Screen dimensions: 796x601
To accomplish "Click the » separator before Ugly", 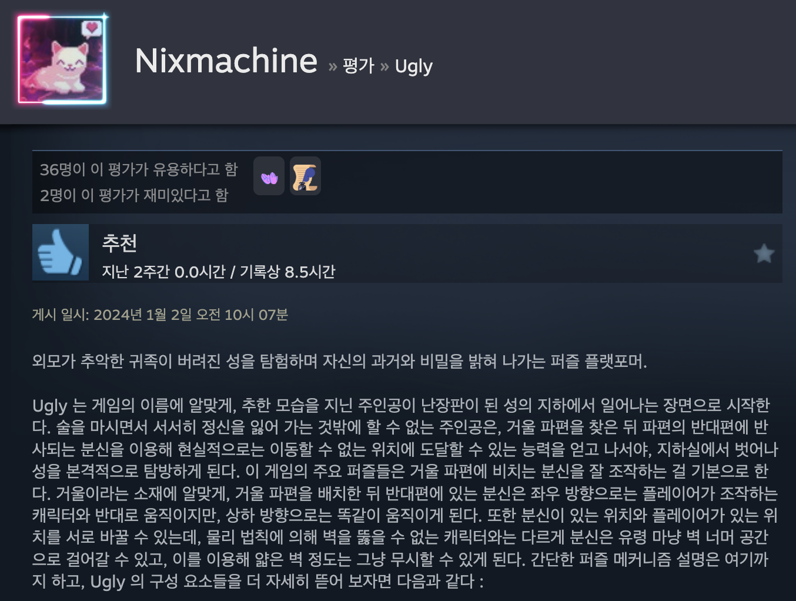I will [x=384, y=66].
